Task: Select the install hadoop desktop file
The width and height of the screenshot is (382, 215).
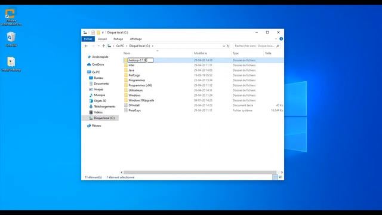Action: (11, 64)
